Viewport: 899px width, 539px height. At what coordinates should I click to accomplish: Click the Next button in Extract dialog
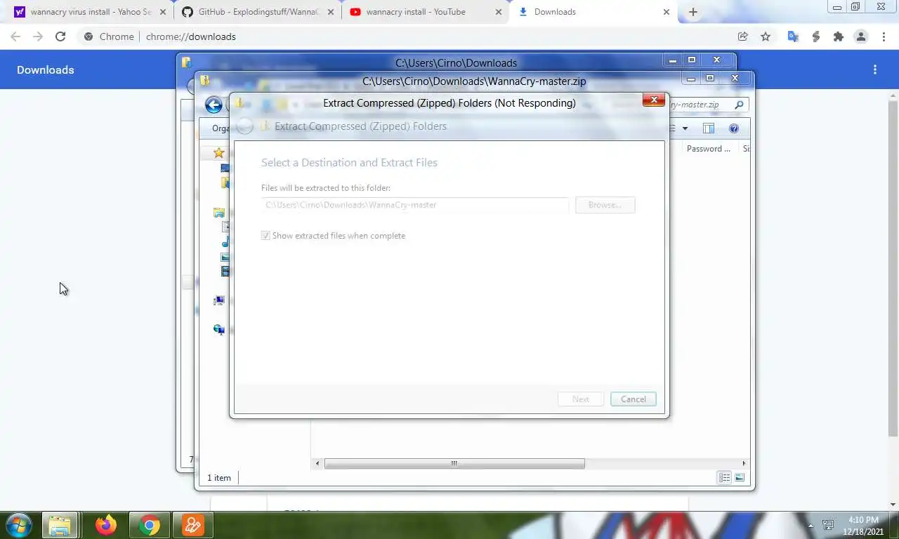581,399
